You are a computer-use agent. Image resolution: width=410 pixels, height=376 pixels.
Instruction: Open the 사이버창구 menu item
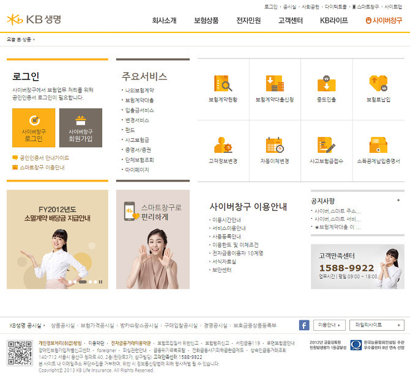click(x=384, y=20)
